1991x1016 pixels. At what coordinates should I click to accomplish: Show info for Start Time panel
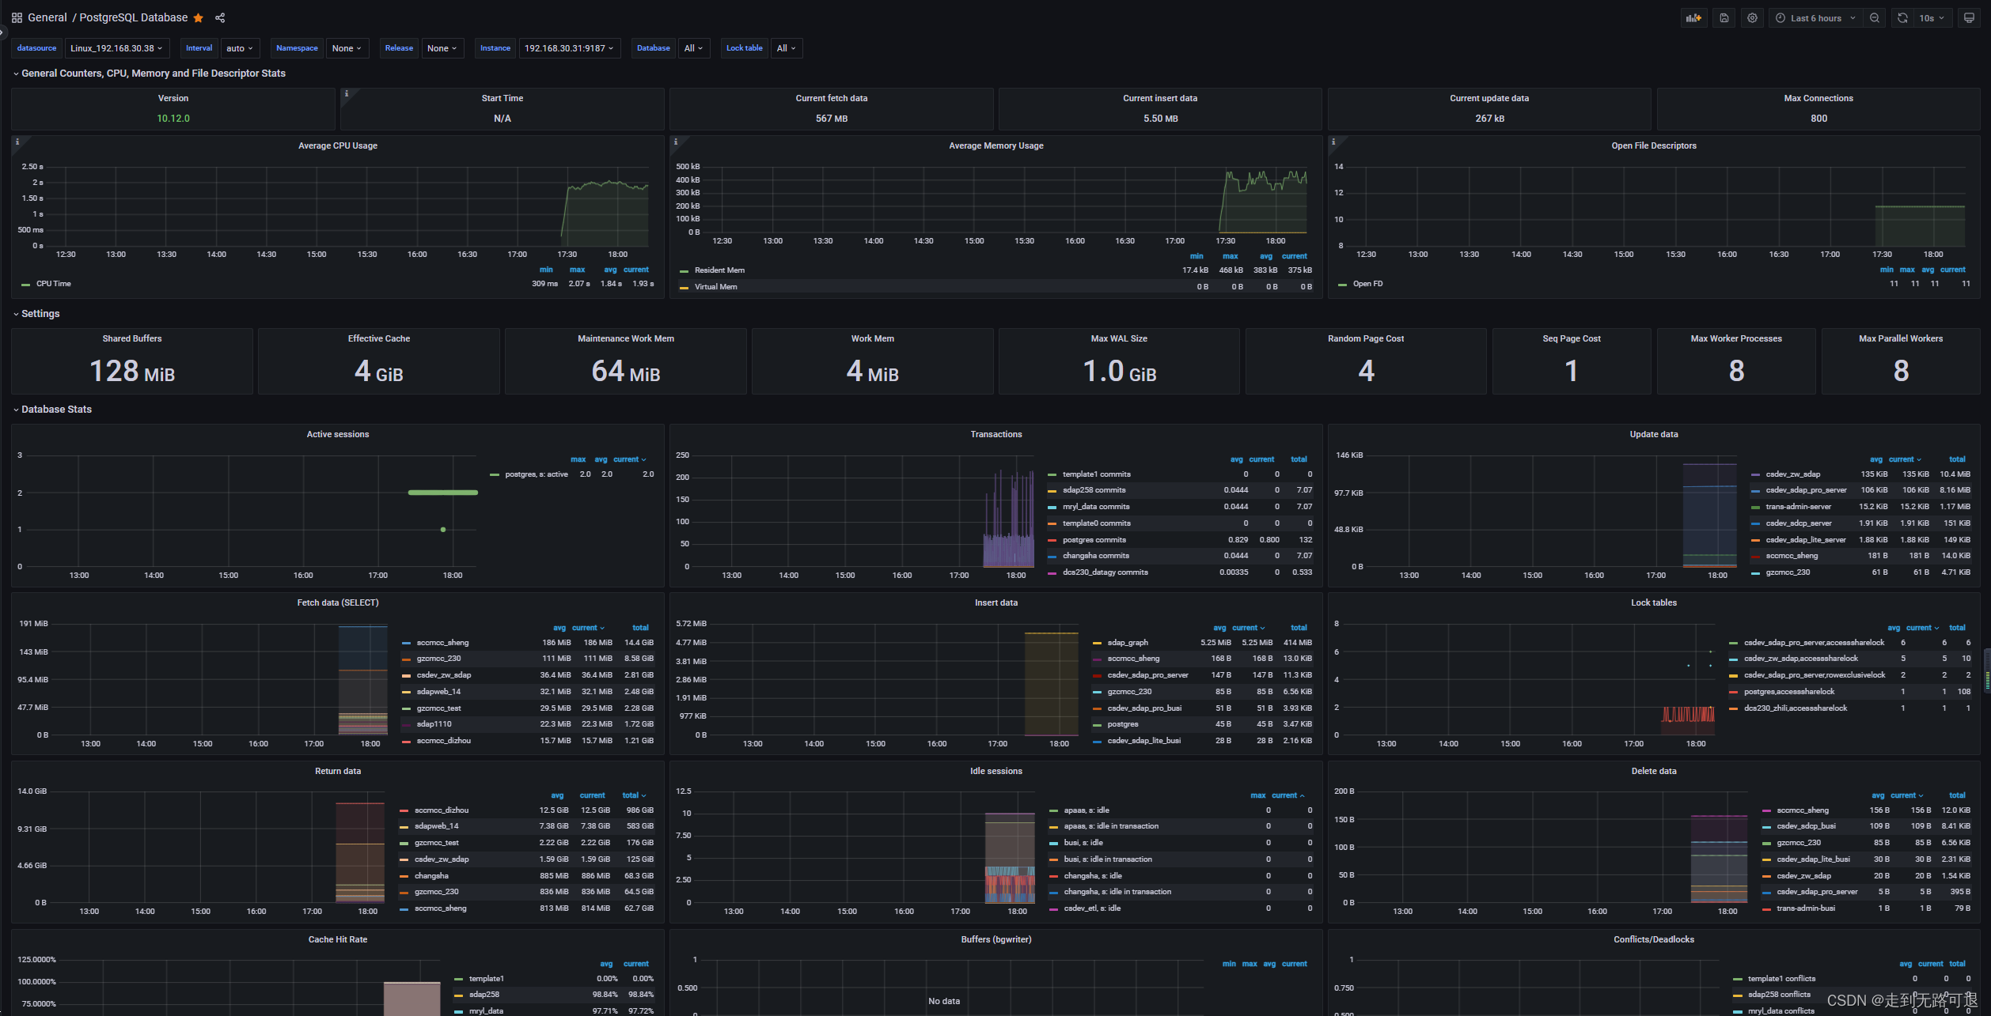pyautogui.click(x=347, y=93)
